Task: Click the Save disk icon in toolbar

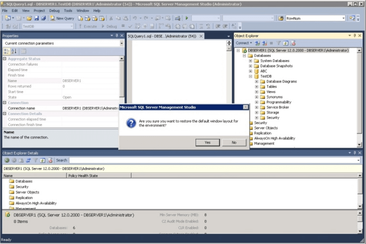Action: (37, 18)
